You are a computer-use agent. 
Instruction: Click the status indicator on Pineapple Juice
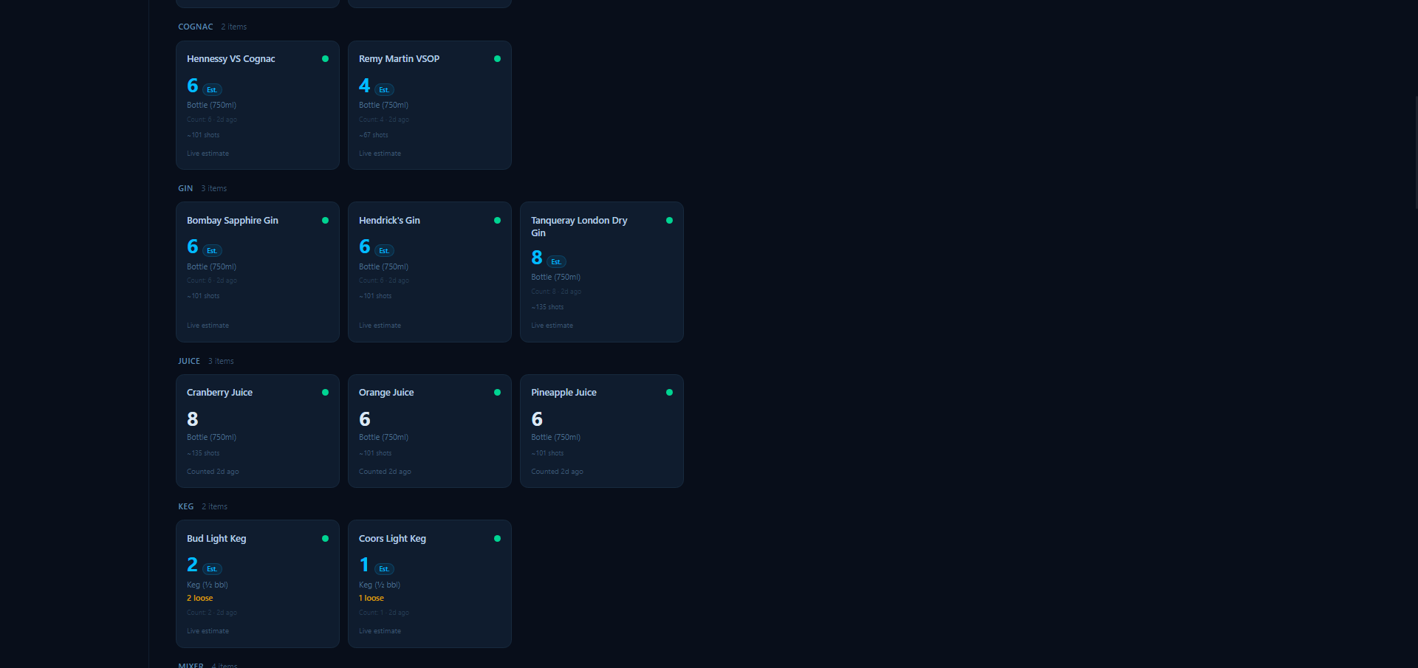tap(669, 393)
